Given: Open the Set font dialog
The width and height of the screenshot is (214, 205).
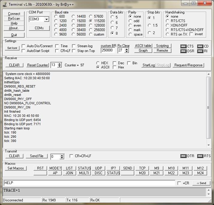Looking at the screenshot, I should (x=12, y=48).
